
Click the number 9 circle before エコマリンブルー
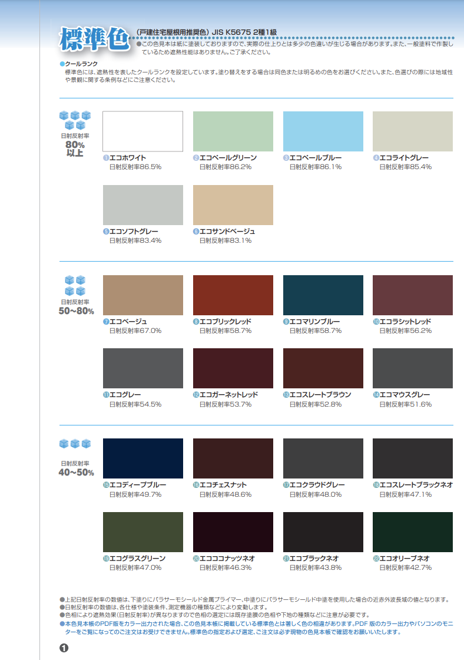coord(286,322)
